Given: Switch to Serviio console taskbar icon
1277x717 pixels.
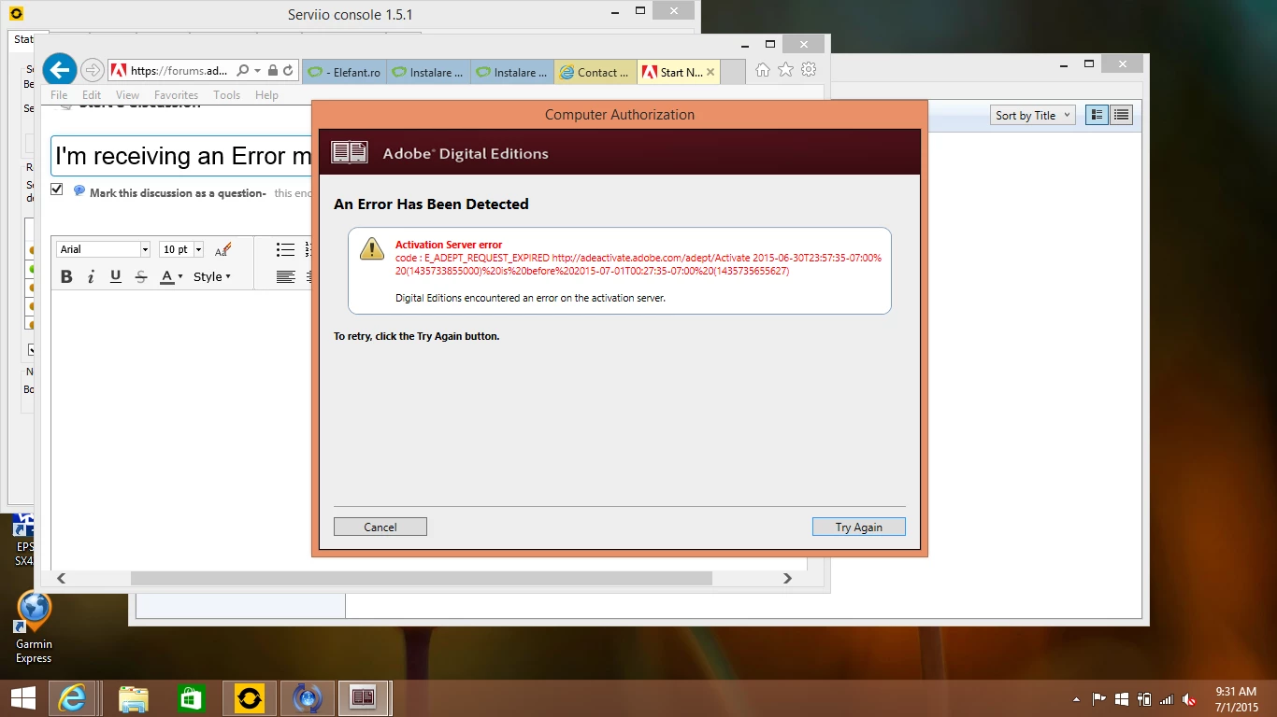Looking at the screenshot, I should pos(250,697).
